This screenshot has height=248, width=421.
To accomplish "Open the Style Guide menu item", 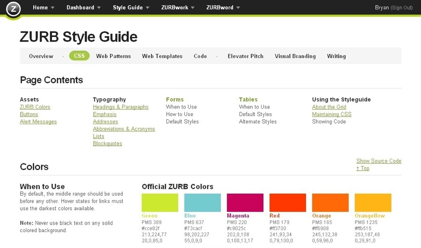I will pyautogui.click(x=128, y=7).
